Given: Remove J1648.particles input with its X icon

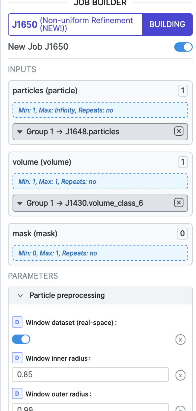Looking at the screenshot, I should [179, 131].
